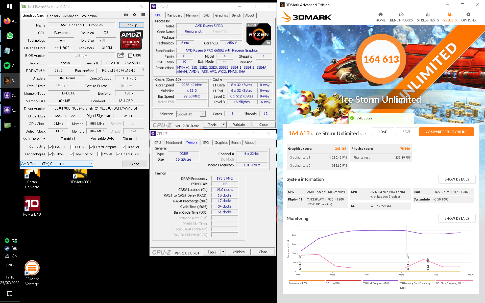Open the Wi-Fi network tray icon
Screen dimensions: 485x303
point(7,256)
